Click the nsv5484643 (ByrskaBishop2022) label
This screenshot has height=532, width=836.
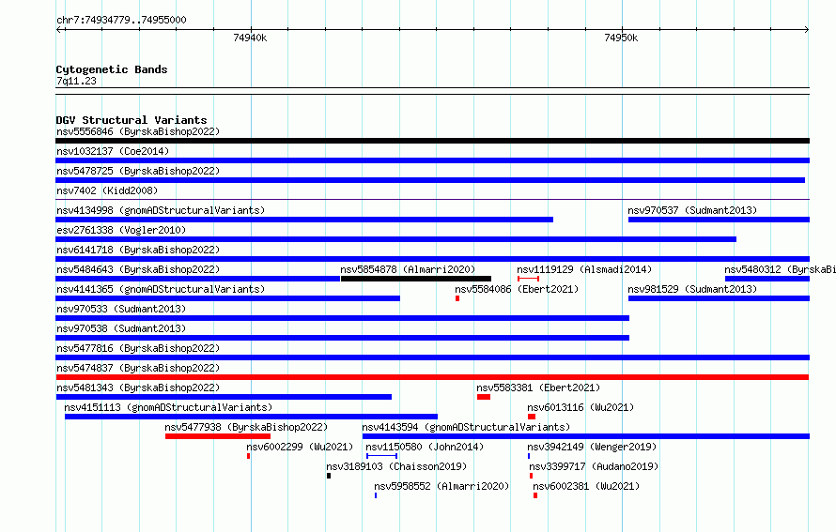pos(138,269)
